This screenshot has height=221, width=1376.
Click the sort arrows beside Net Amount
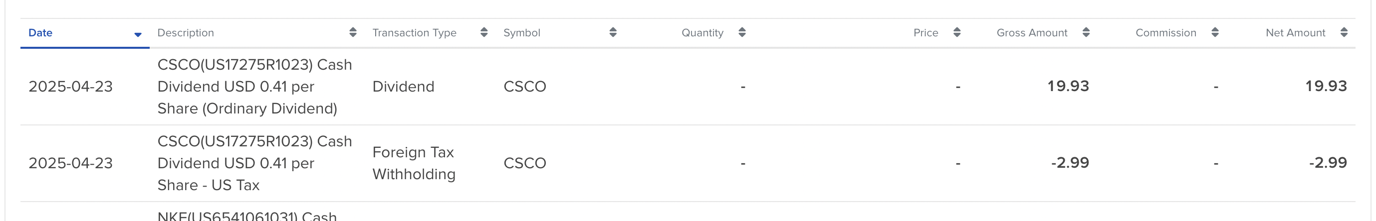(x=1344, y=32)
